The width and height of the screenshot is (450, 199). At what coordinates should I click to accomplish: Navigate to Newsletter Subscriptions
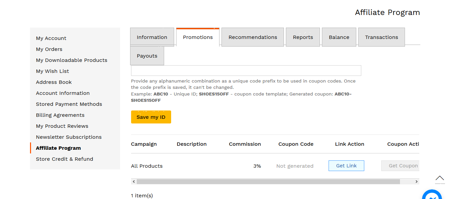(x=69, y=137)
